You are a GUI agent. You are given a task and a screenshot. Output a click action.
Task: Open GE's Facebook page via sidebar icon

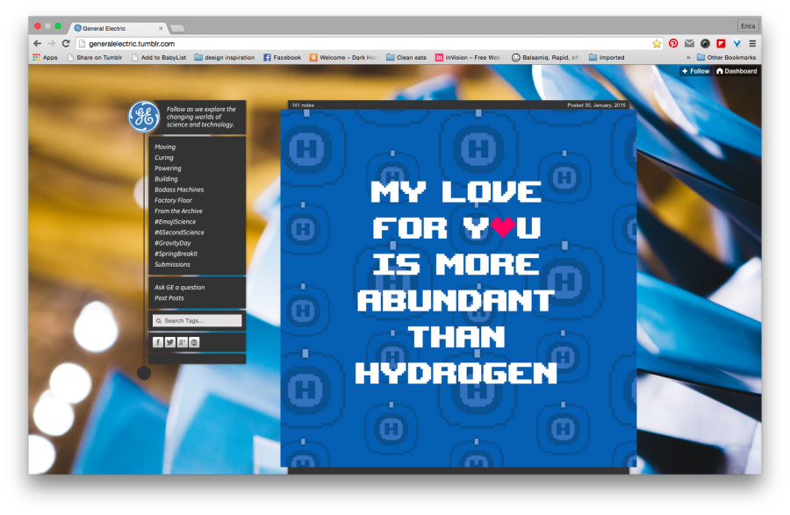[x=158, y=342]
